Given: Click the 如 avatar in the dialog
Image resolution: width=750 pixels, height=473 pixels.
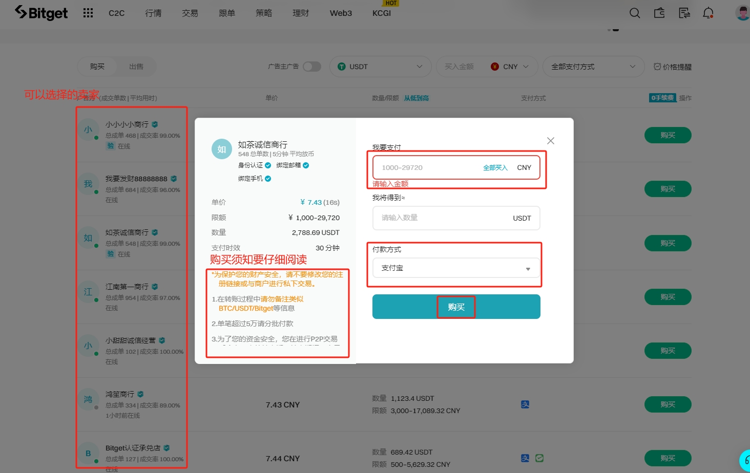Looking at the screenshot, I should (x=222, y=149).
